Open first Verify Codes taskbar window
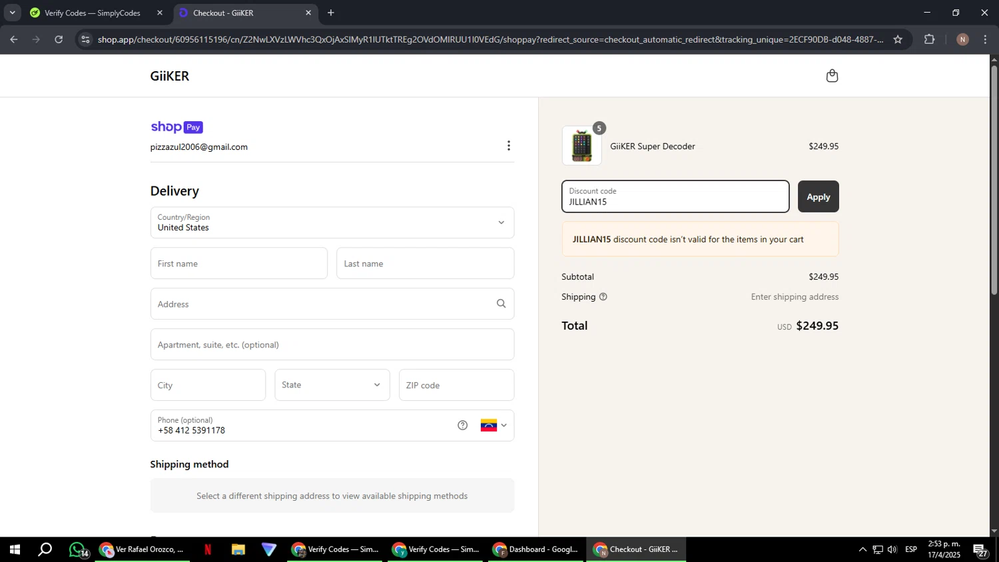 (335, 550)
